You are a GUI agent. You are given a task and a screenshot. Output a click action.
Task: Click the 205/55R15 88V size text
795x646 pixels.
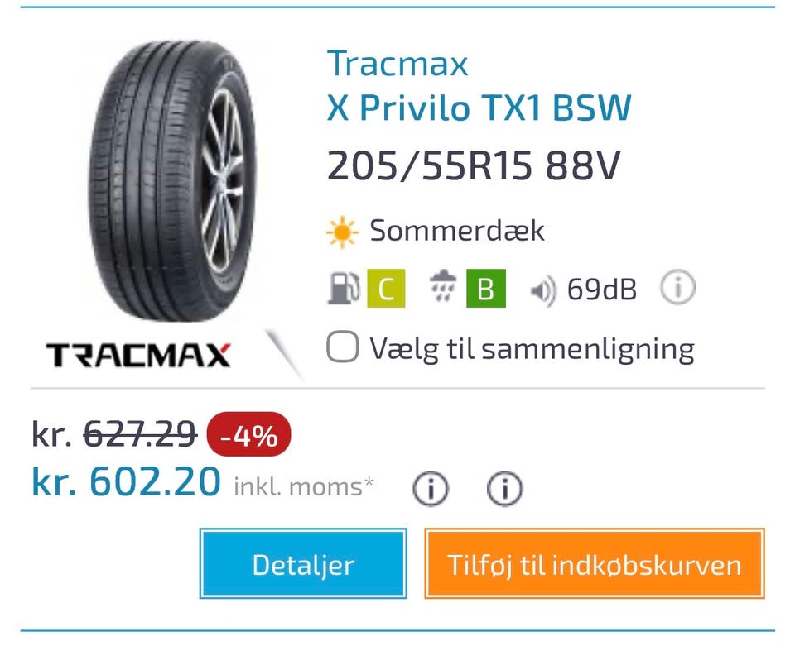tap(473, 166)
